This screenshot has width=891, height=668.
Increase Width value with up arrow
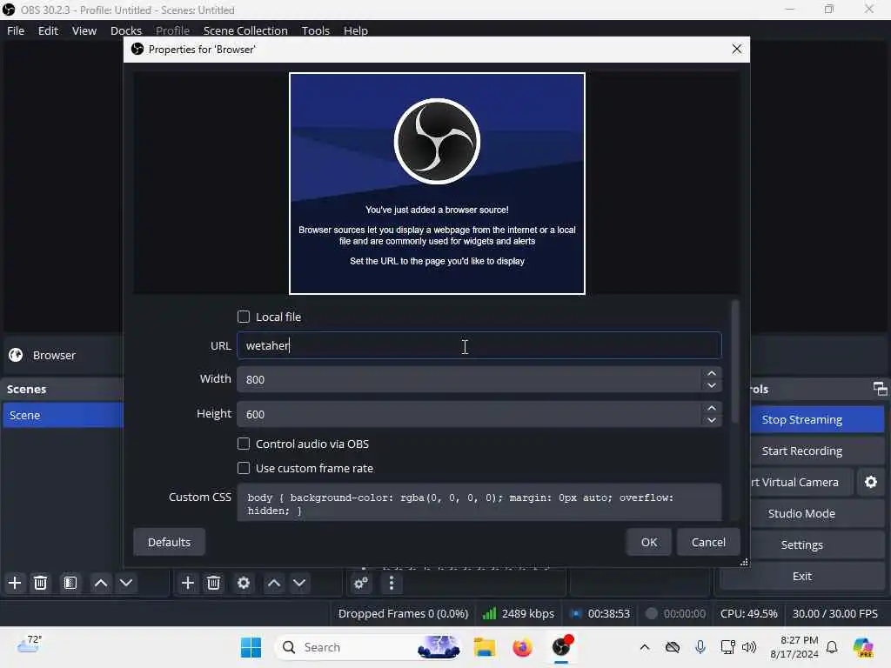[x=712, y=373]
